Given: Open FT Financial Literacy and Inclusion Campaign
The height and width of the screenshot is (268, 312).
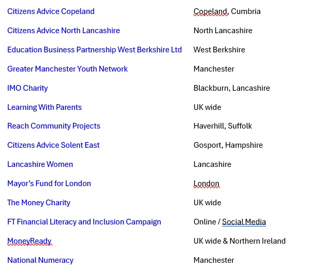Looking at the screenshot, I should coord(84,222).
